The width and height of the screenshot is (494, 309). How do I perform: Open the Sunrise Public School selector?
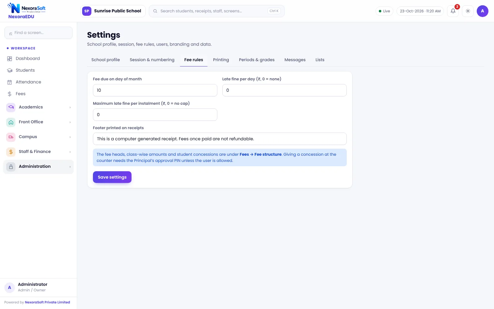click(113, 11)
